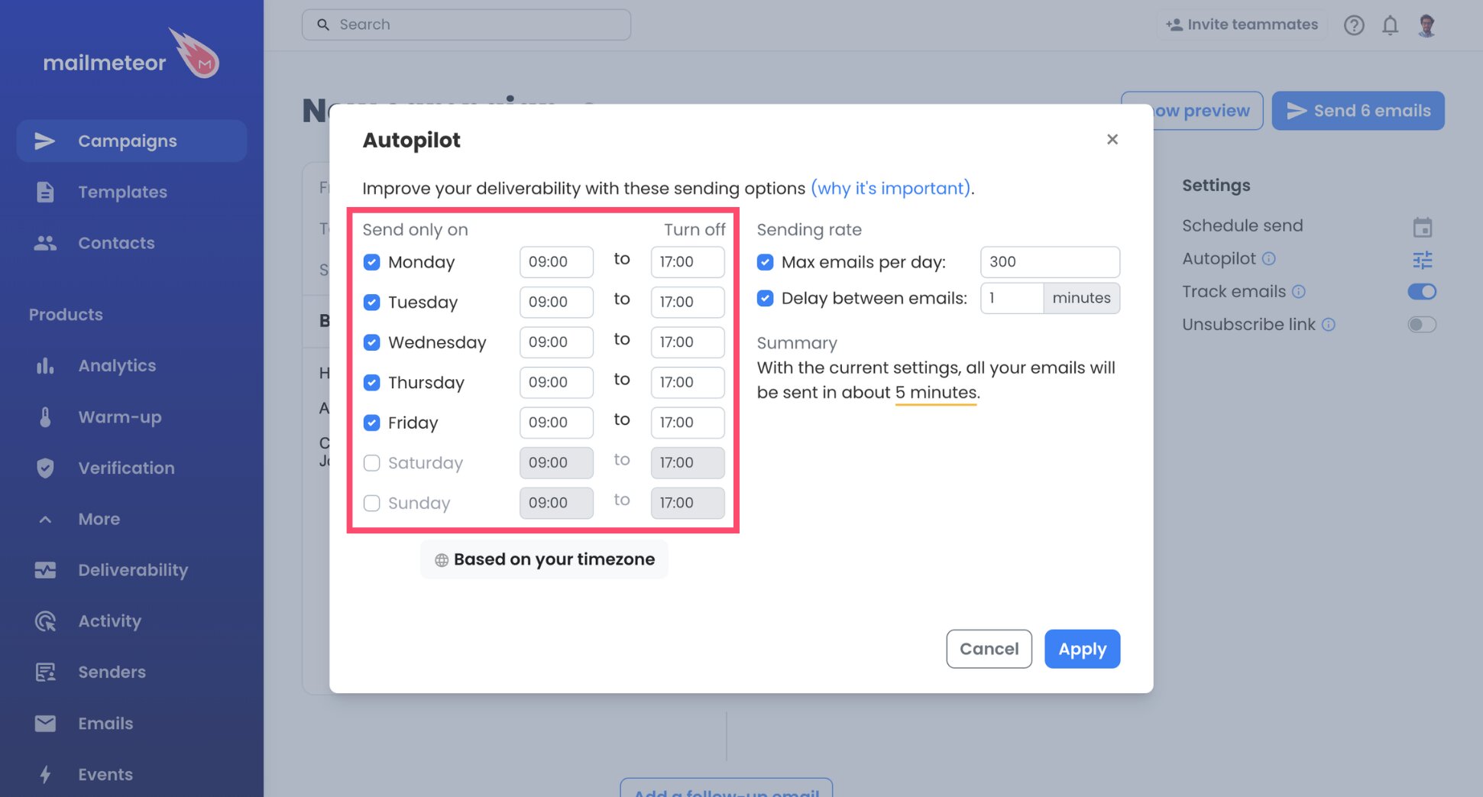1483x797 pixels.
Task: Turn on the Unsubscribe link switch
Action: (x=1422, y=324)
